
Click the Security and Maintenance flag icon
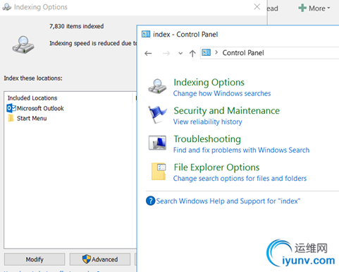pyautogui.click(x=157, y=114)
